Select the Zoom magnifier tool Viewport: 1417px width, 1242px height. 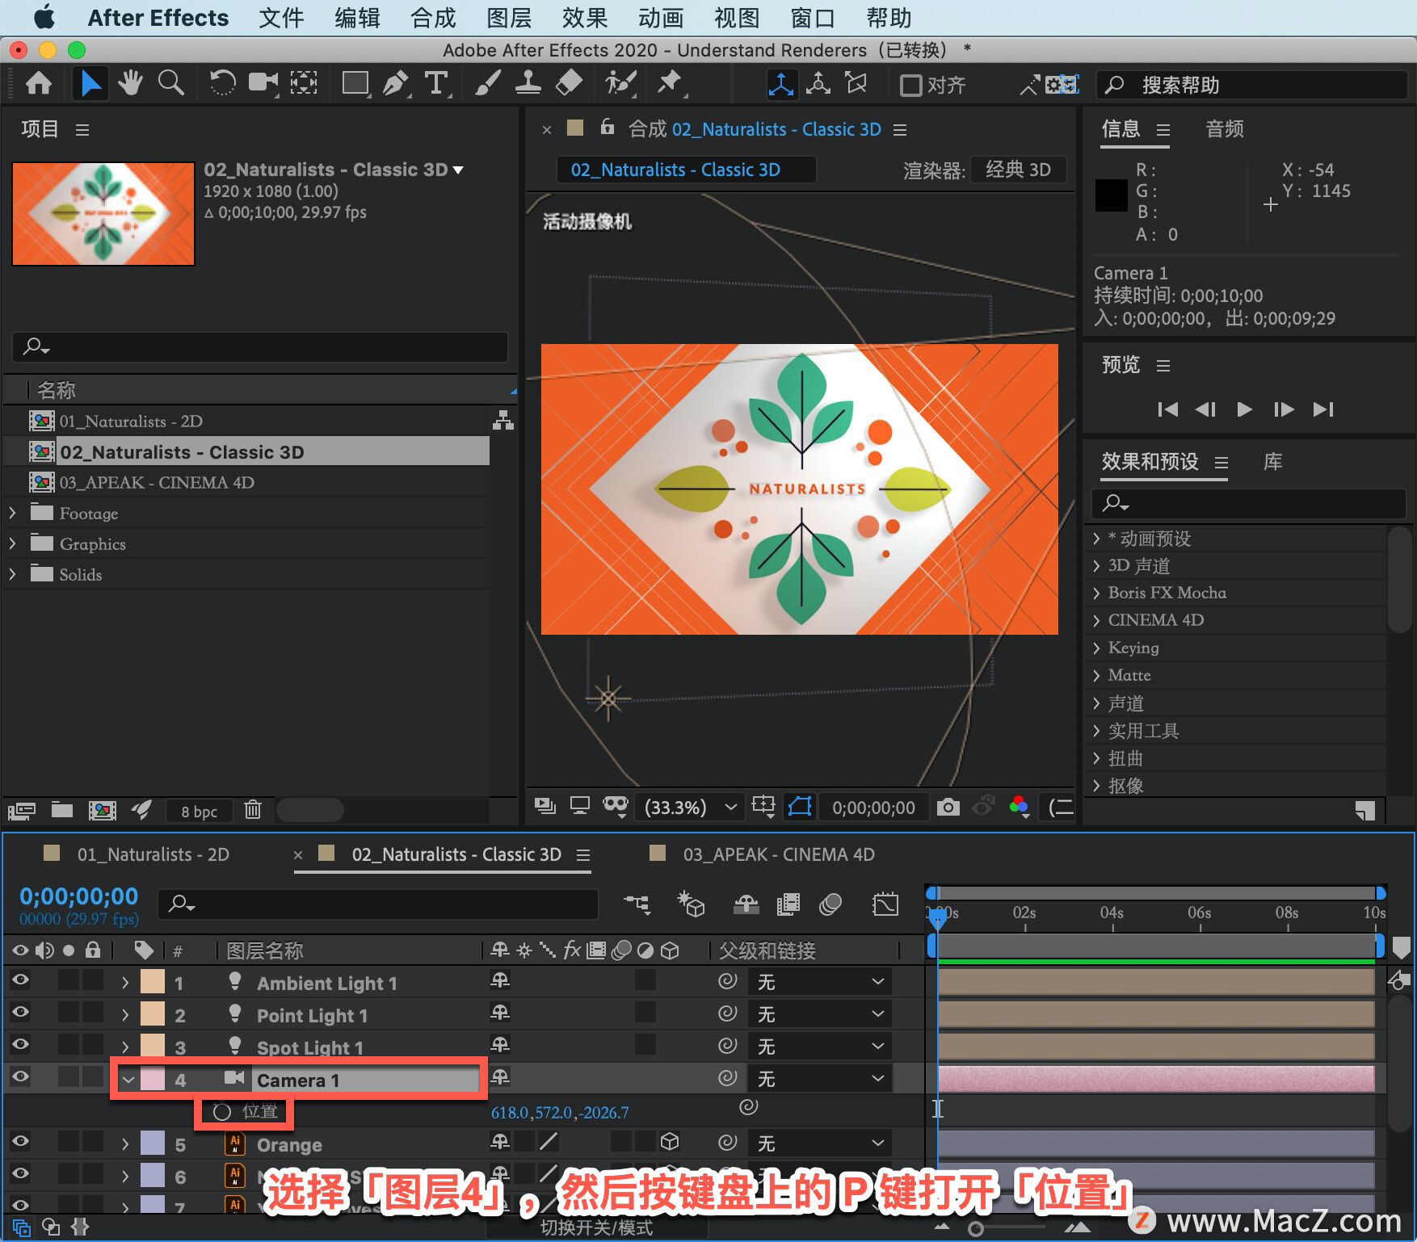[x=170, y=83]
